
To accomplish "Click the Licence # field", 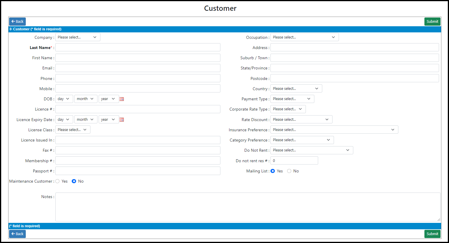I will point(138,109).
